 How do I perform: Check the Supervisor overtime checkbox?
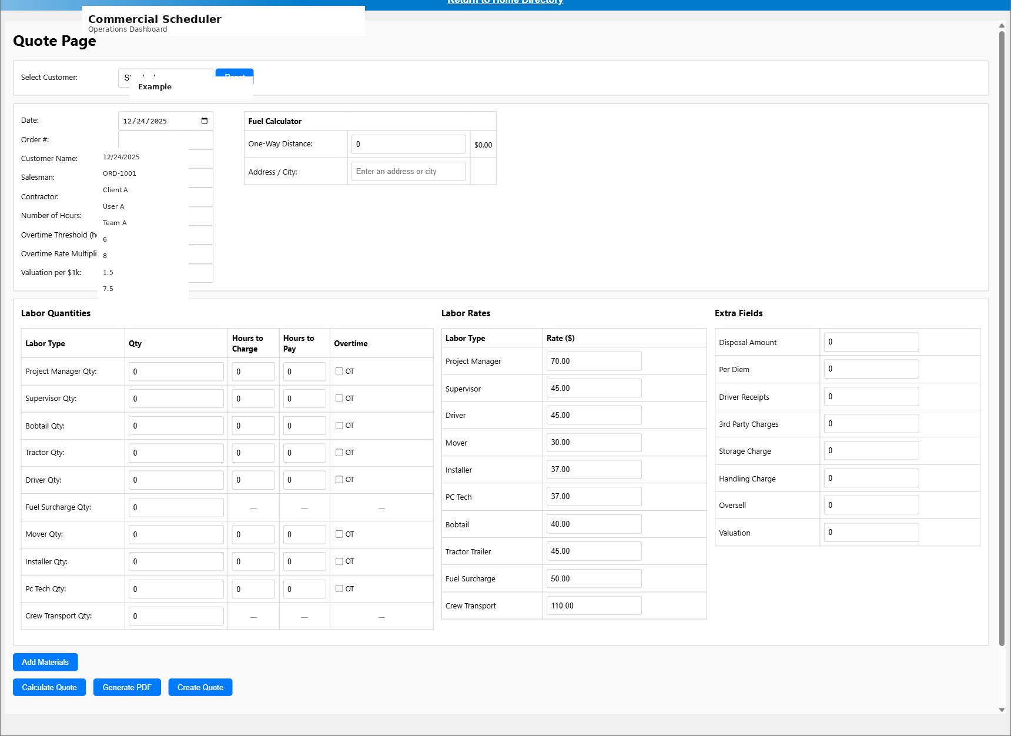click(339, 398)
